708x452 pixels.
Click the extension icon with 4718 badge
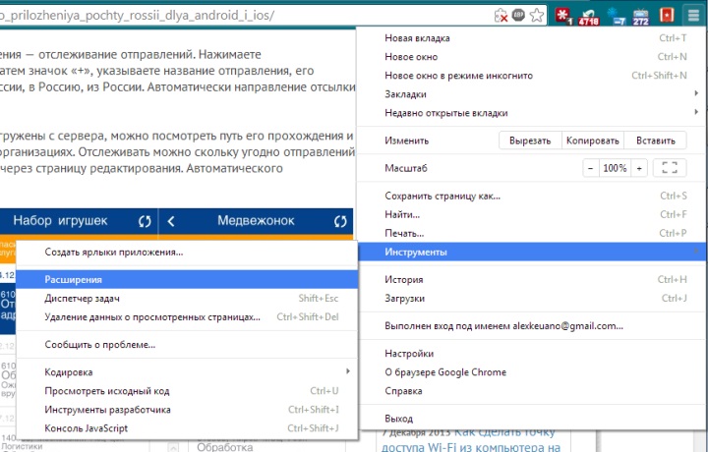tap(589, 17)
